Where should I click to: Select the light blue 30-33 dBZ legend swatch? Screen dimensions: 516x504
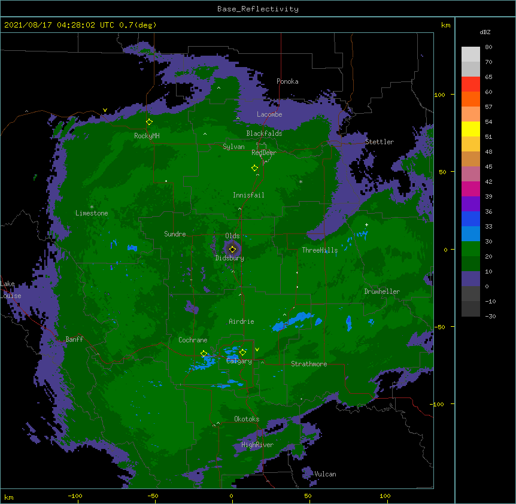(x=471, y=234)
